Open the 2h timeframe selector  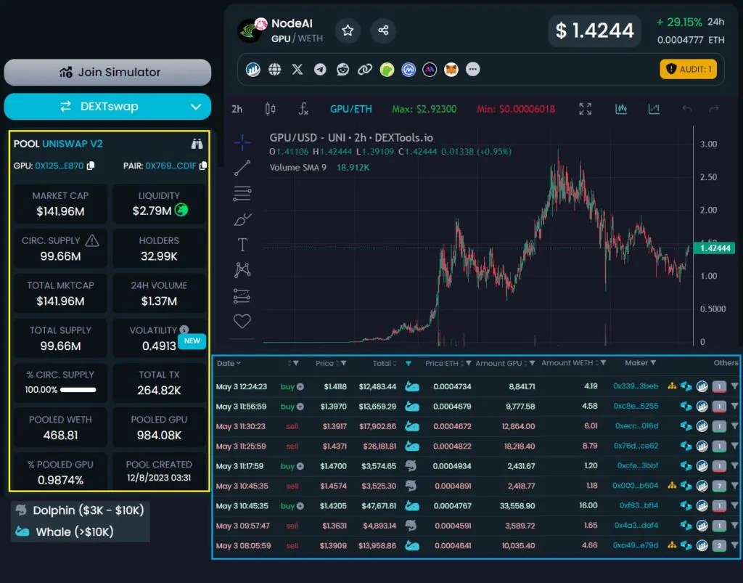(x=237, y=110)
